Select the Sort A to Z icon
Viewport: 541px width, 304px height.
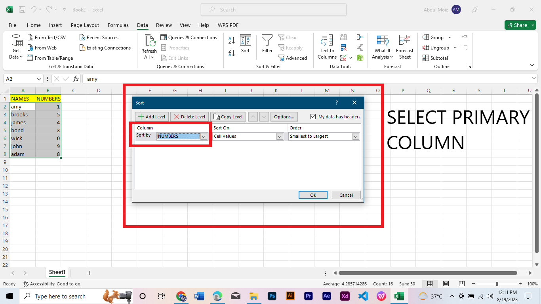231,40
